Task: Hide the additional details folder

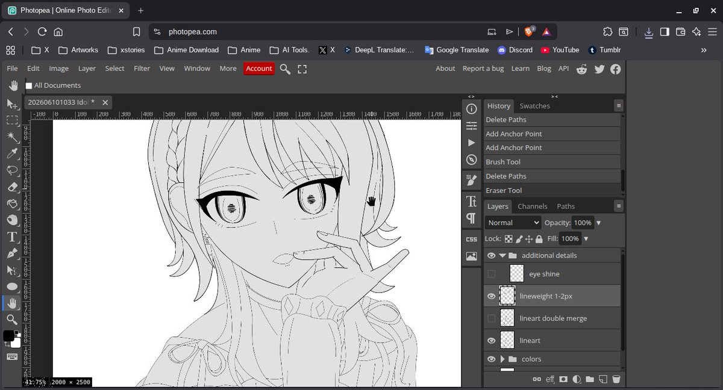Action: (492, 255)
